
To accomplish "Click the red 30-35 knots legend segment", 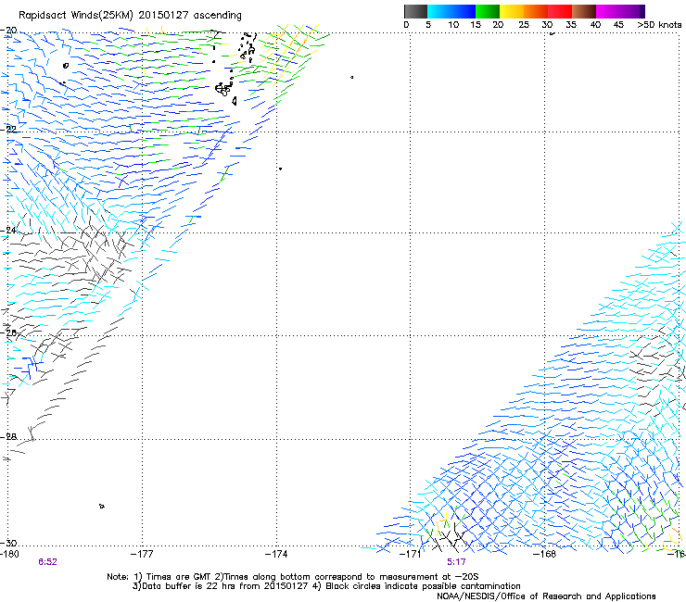I will pos(560,11).
